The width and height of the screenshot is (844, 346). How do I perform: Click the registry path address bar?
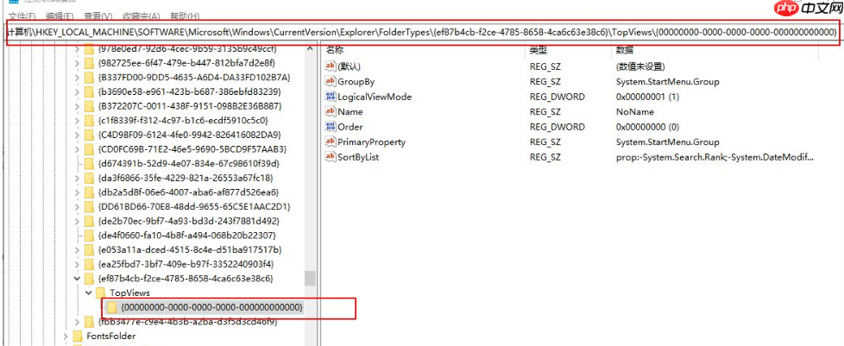pos(422,32)
